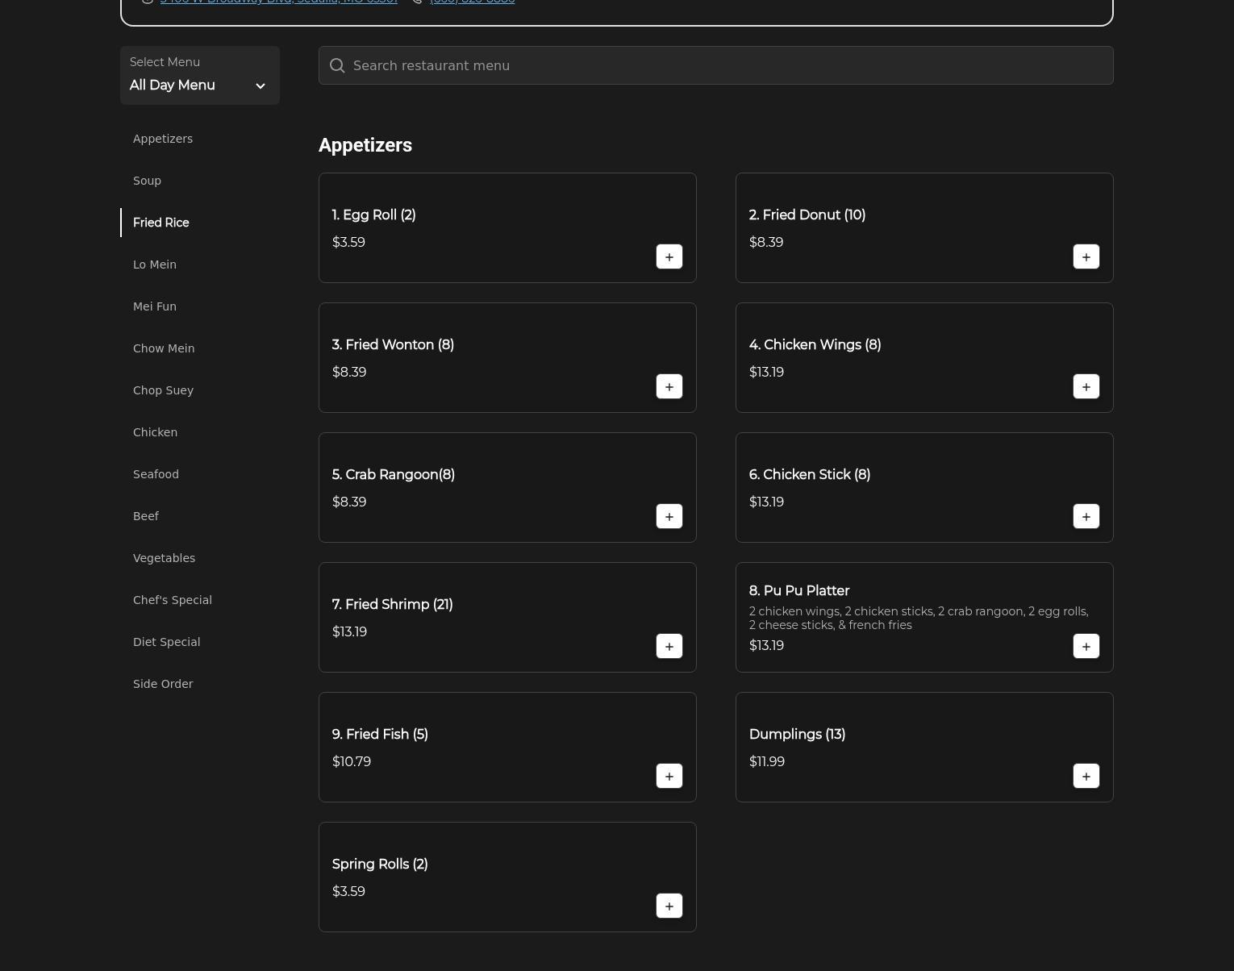Add Egg Roll (2) to order
Viewport: 1234px width, 971px height.
[x=669, y=256]
